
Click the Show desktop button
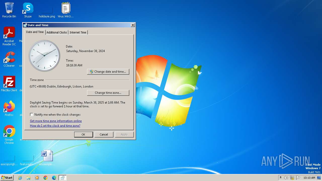point(319,178)
